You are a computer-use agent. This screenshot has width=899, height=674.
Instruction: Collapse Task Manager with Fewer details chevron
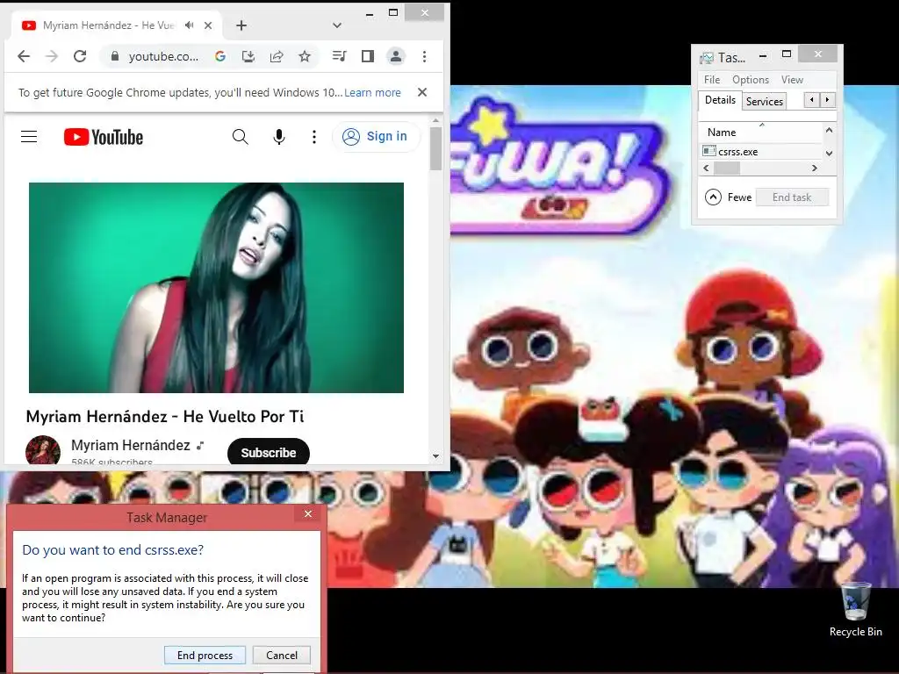[x=713, y=197]
